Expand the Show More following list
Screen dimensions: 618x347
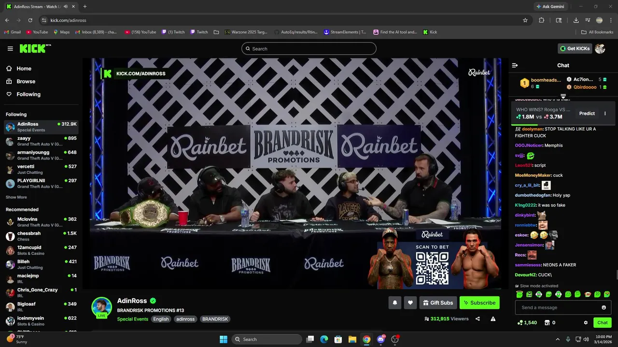16,197
